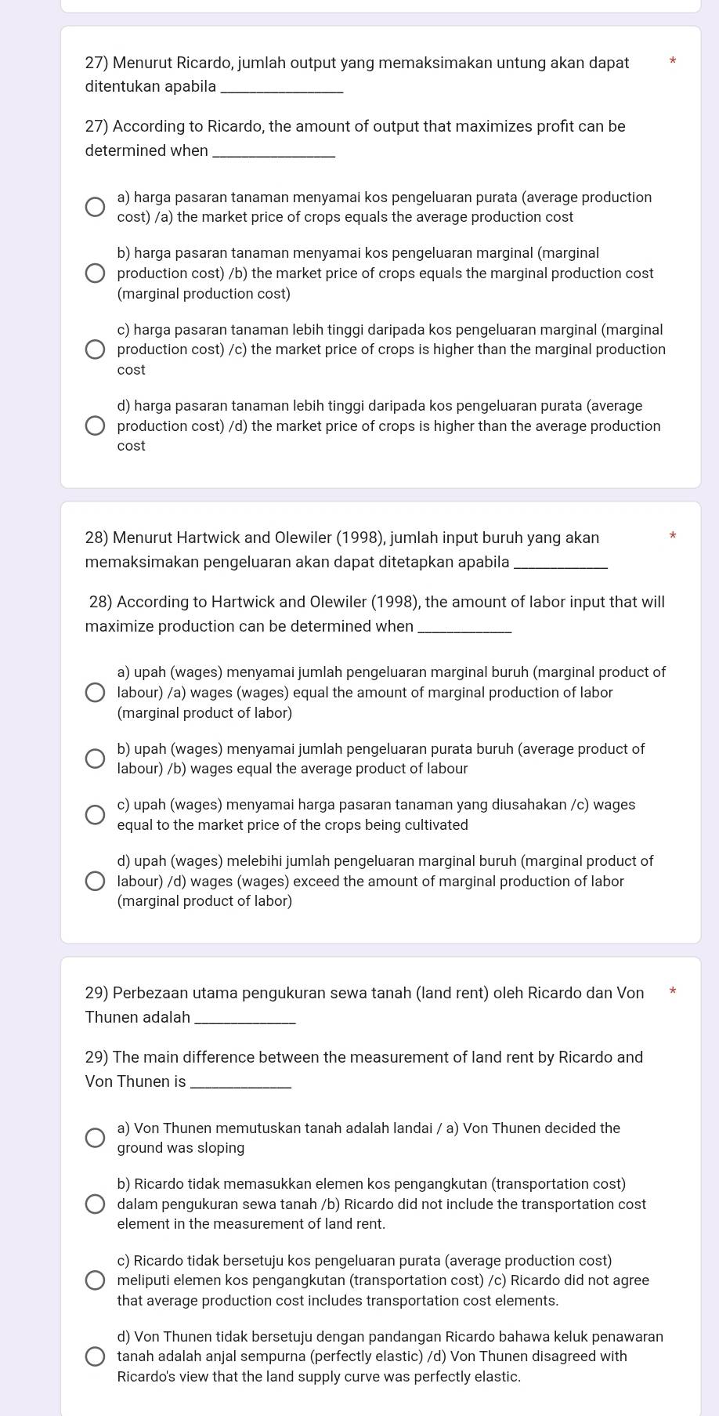Choose a) wages equal marginal product of labor

95,693
